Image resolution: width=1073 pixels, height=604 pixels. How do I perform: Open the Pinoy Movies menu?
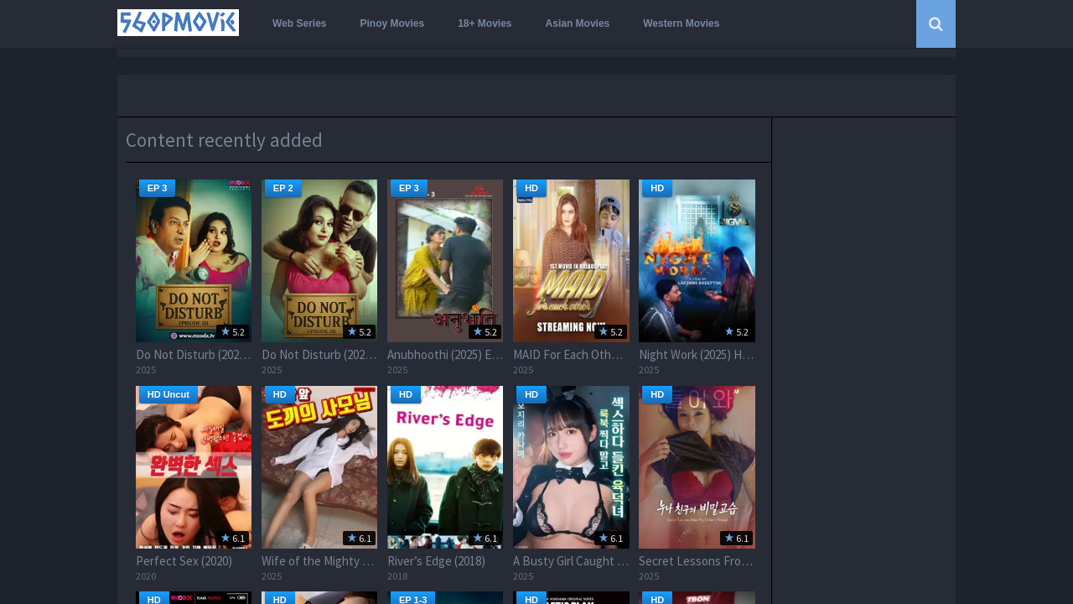click(x=392, y=23)
